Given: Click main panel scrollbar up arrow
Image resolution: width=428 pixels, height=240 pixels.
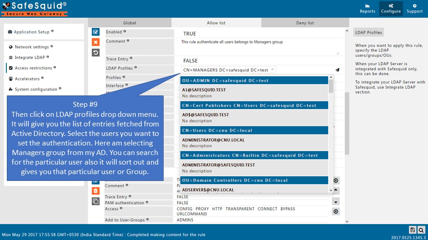Looking at the screenshot, I should (x=347, y=31).
